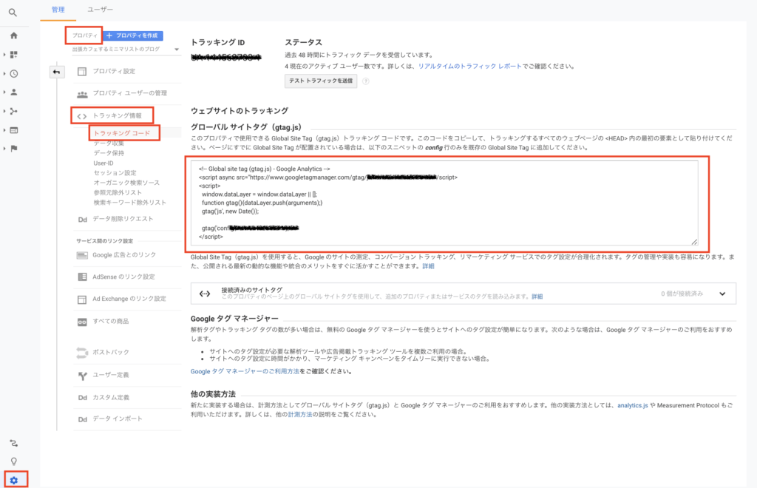
Task: Select 検索キーワード除外リスト submenu item
Action: [130, 203]
